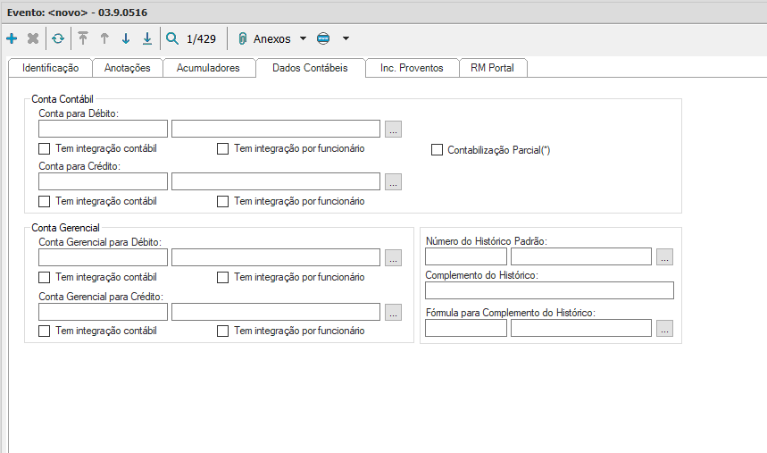The height and width of the screenshot is (453, 767).
Task: Check Tem integração contábil under Conta para Débito
Action: point(45,148)
